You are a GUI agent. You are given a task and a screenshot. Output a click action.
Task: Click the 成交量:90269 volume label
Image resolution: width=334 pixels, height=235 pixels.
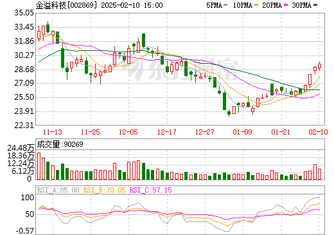[x=60, y=144]
